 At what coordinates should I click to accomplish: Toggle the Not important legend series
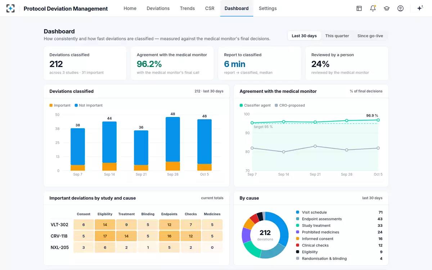point(89,105)
